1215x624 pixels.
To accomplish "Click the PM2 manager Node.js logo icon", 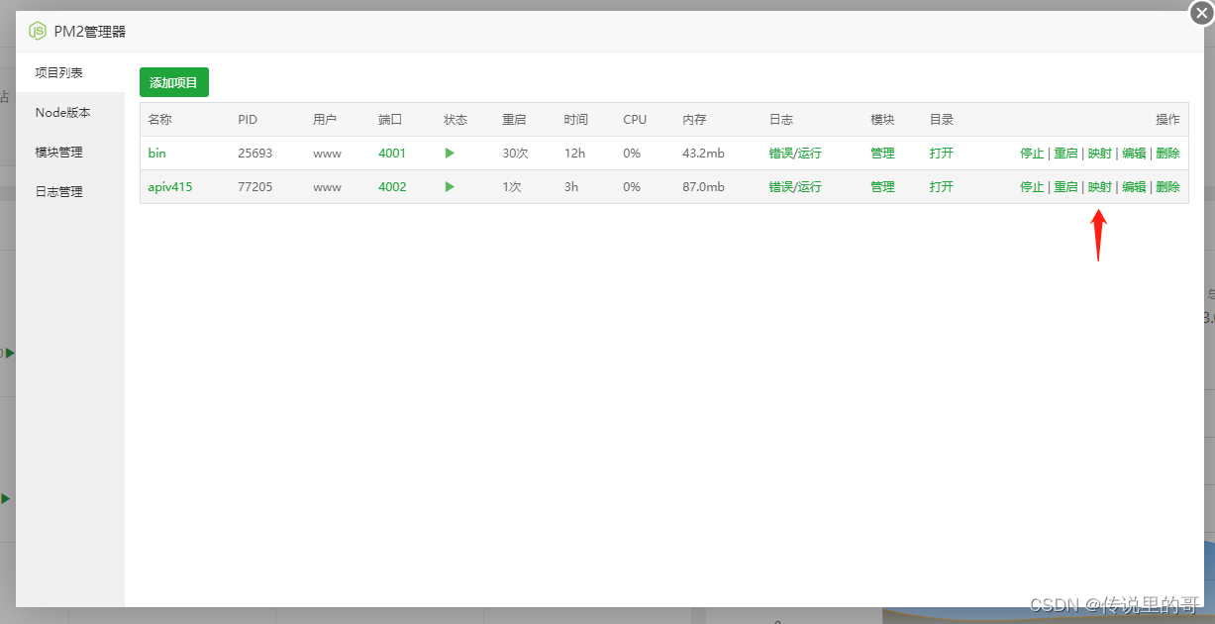I will coord(38,31).
